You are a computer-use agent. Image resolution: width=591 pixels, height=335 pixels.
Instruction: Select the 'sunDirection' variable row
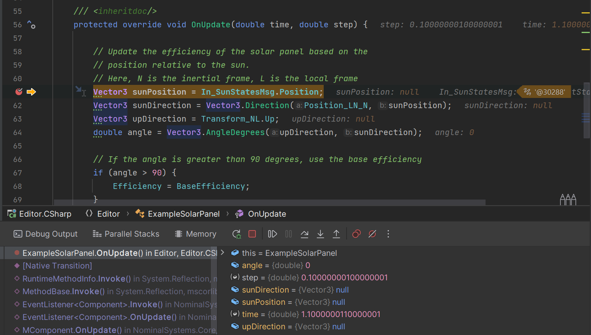(404, 290)
